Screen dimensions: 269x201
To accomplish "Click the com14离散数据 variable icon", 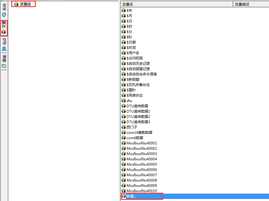I will (124, 133).
